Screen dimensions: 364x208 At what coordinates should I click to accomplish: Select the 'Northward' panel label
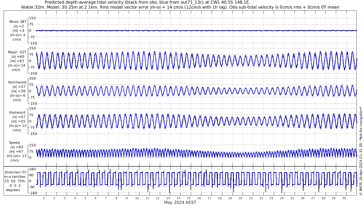coord(17,82)
